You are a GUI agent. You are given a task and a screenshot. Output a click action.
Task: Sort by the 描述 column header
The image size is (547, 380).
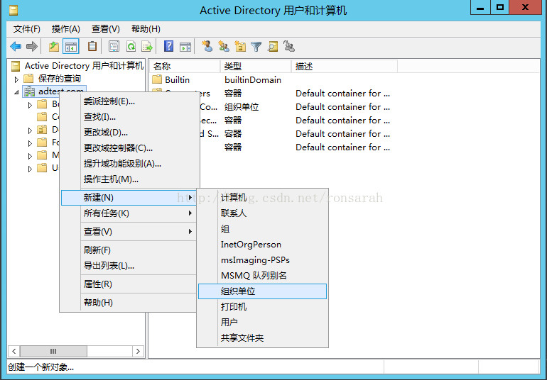coord(345,66)
